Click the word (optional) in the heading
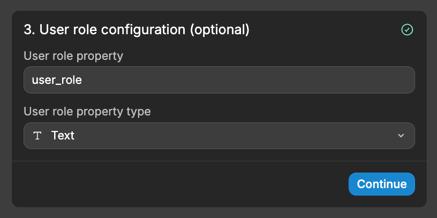 [220, 30]
